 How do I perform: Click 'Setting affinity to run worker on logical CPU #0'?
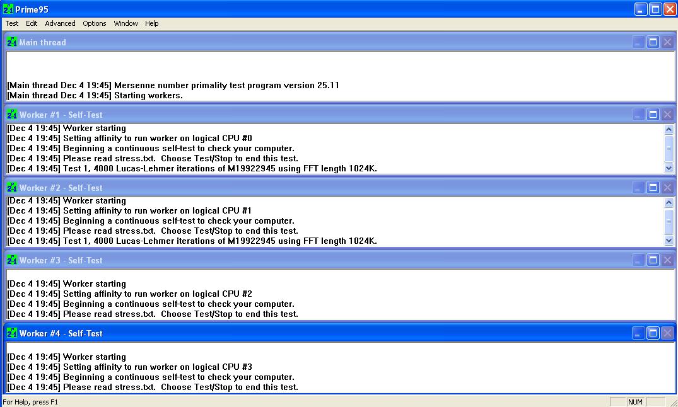pyautogui.click(x=130, y=138)
